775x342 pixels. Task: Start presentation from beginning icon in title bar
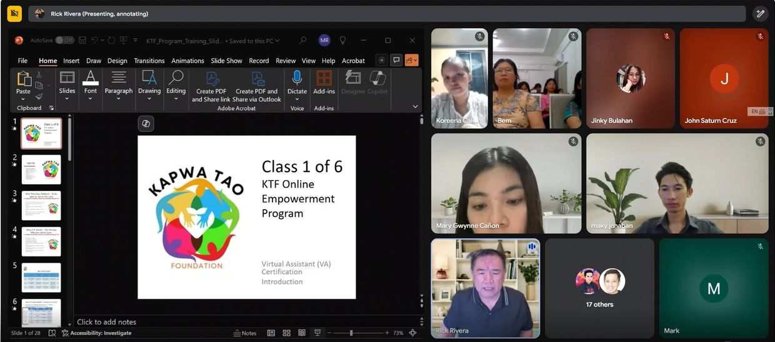pyautogui.click(x=123, y=41)
